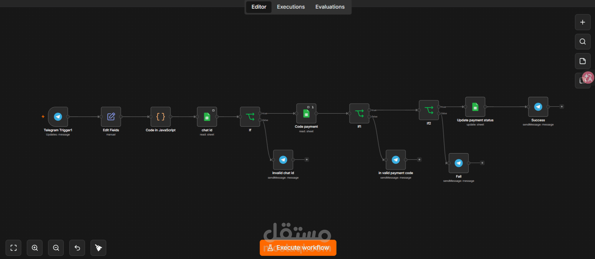Viewport: 595px width, 259px height.
Task: Click the "If2" node label
Action: point(429,124)
